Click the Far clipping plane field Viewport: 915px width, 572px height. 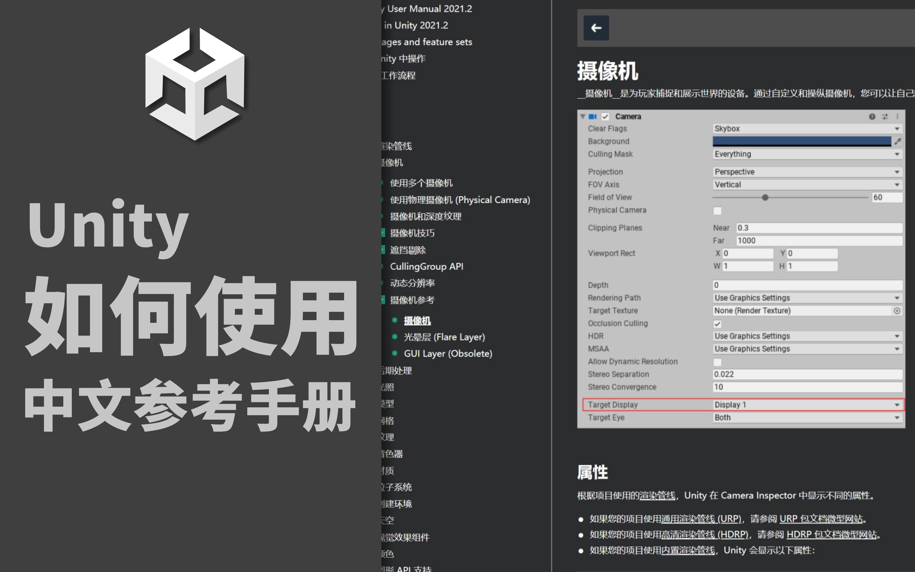[x=819, y=241]
